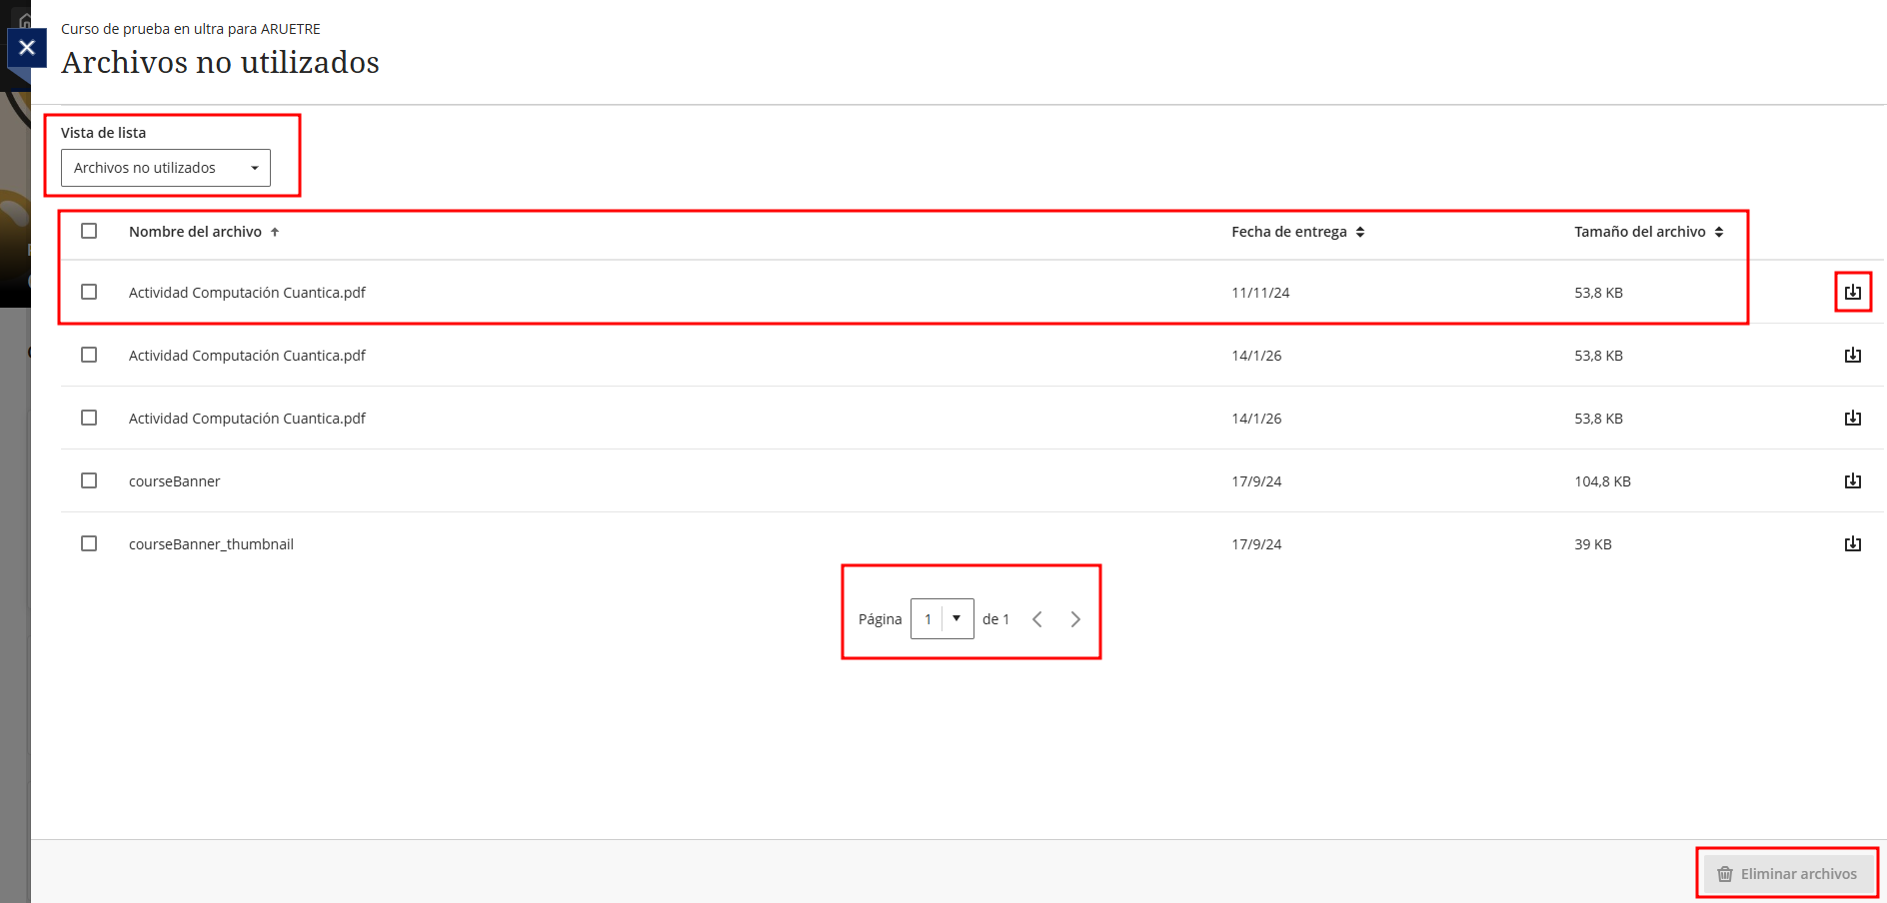
Task: Click download icon in the courseBanner row
Action: 1852,481
